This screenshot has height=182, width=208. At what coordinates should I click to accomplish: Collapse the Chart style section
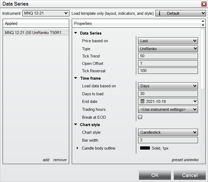(x=75, y=124)
